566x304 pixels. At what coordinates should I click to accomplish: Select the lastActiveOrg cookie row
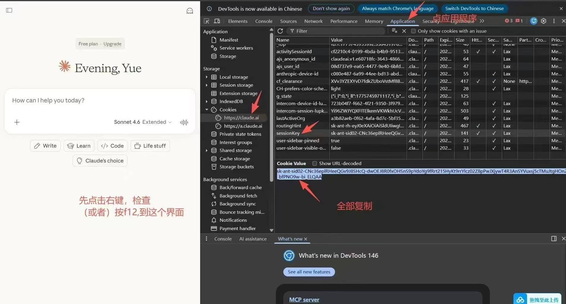[x=420, y=118]
